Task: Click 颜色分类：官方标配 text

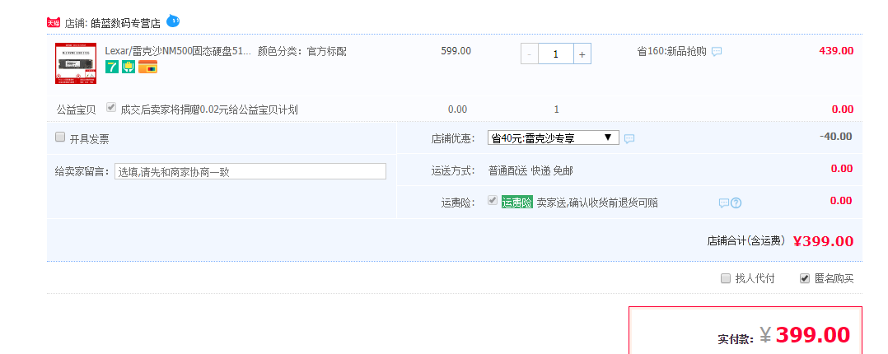Action: [301, 52]
